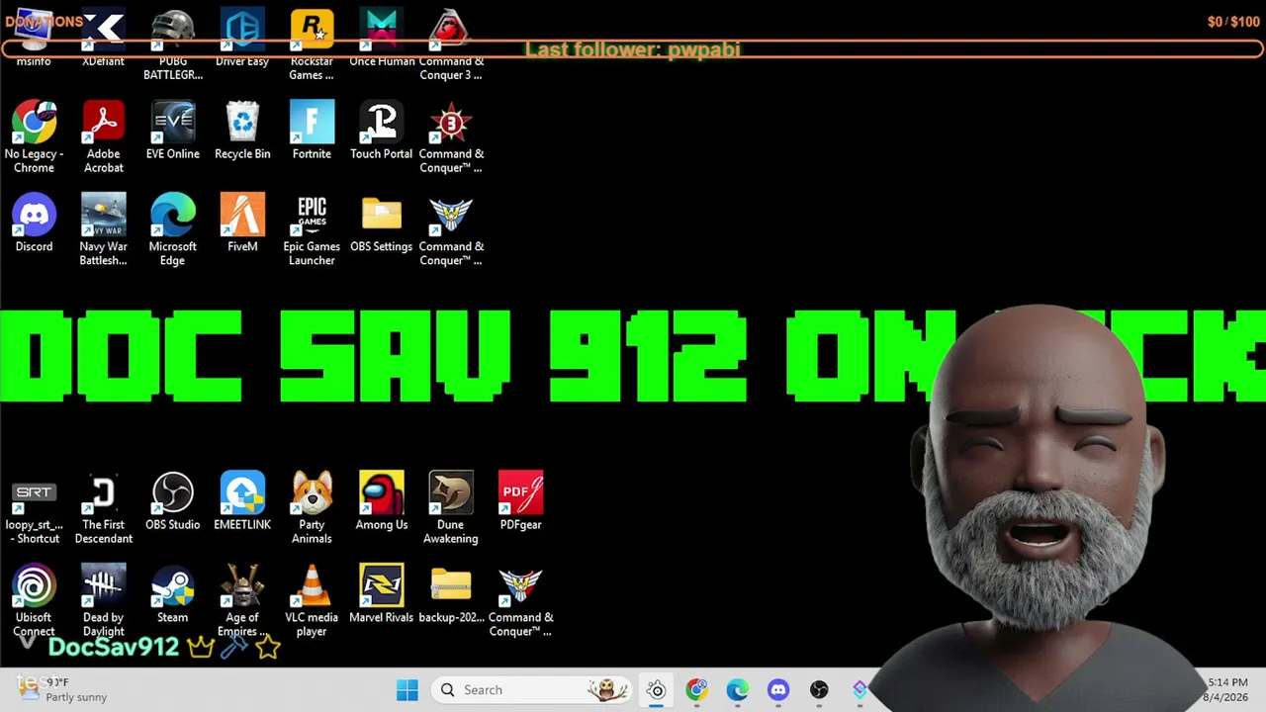Open the Windows Start menu

407,690
